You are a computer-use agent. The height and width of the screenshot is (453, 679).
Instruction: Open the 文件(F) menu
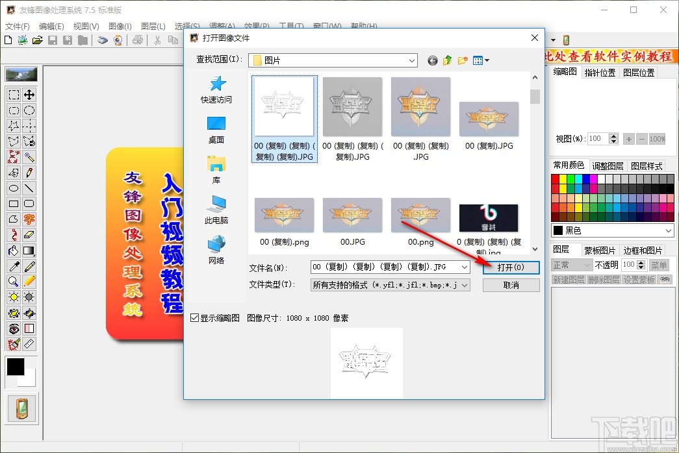pyautogui.click(x=18, y=27)
